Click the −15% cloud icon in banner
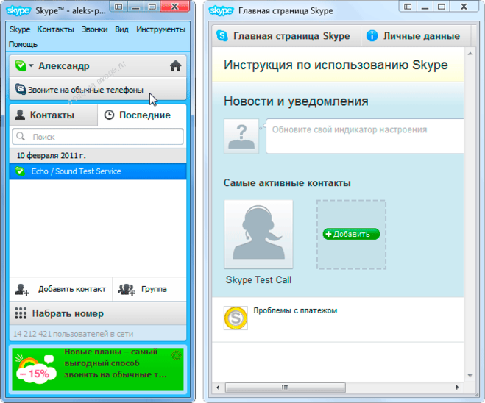The height and width of the screenshot is (403, 485). [35, 370]
